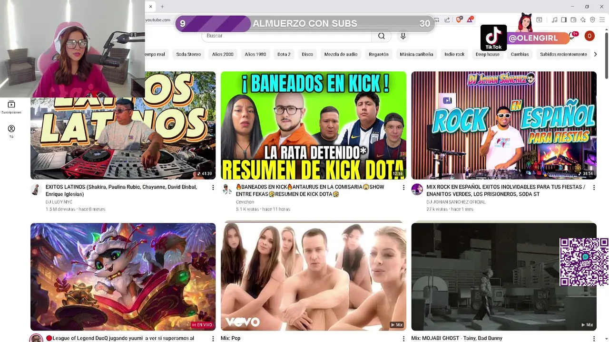
Task: Select the Disco filter chip
Action: click(307, 54)
